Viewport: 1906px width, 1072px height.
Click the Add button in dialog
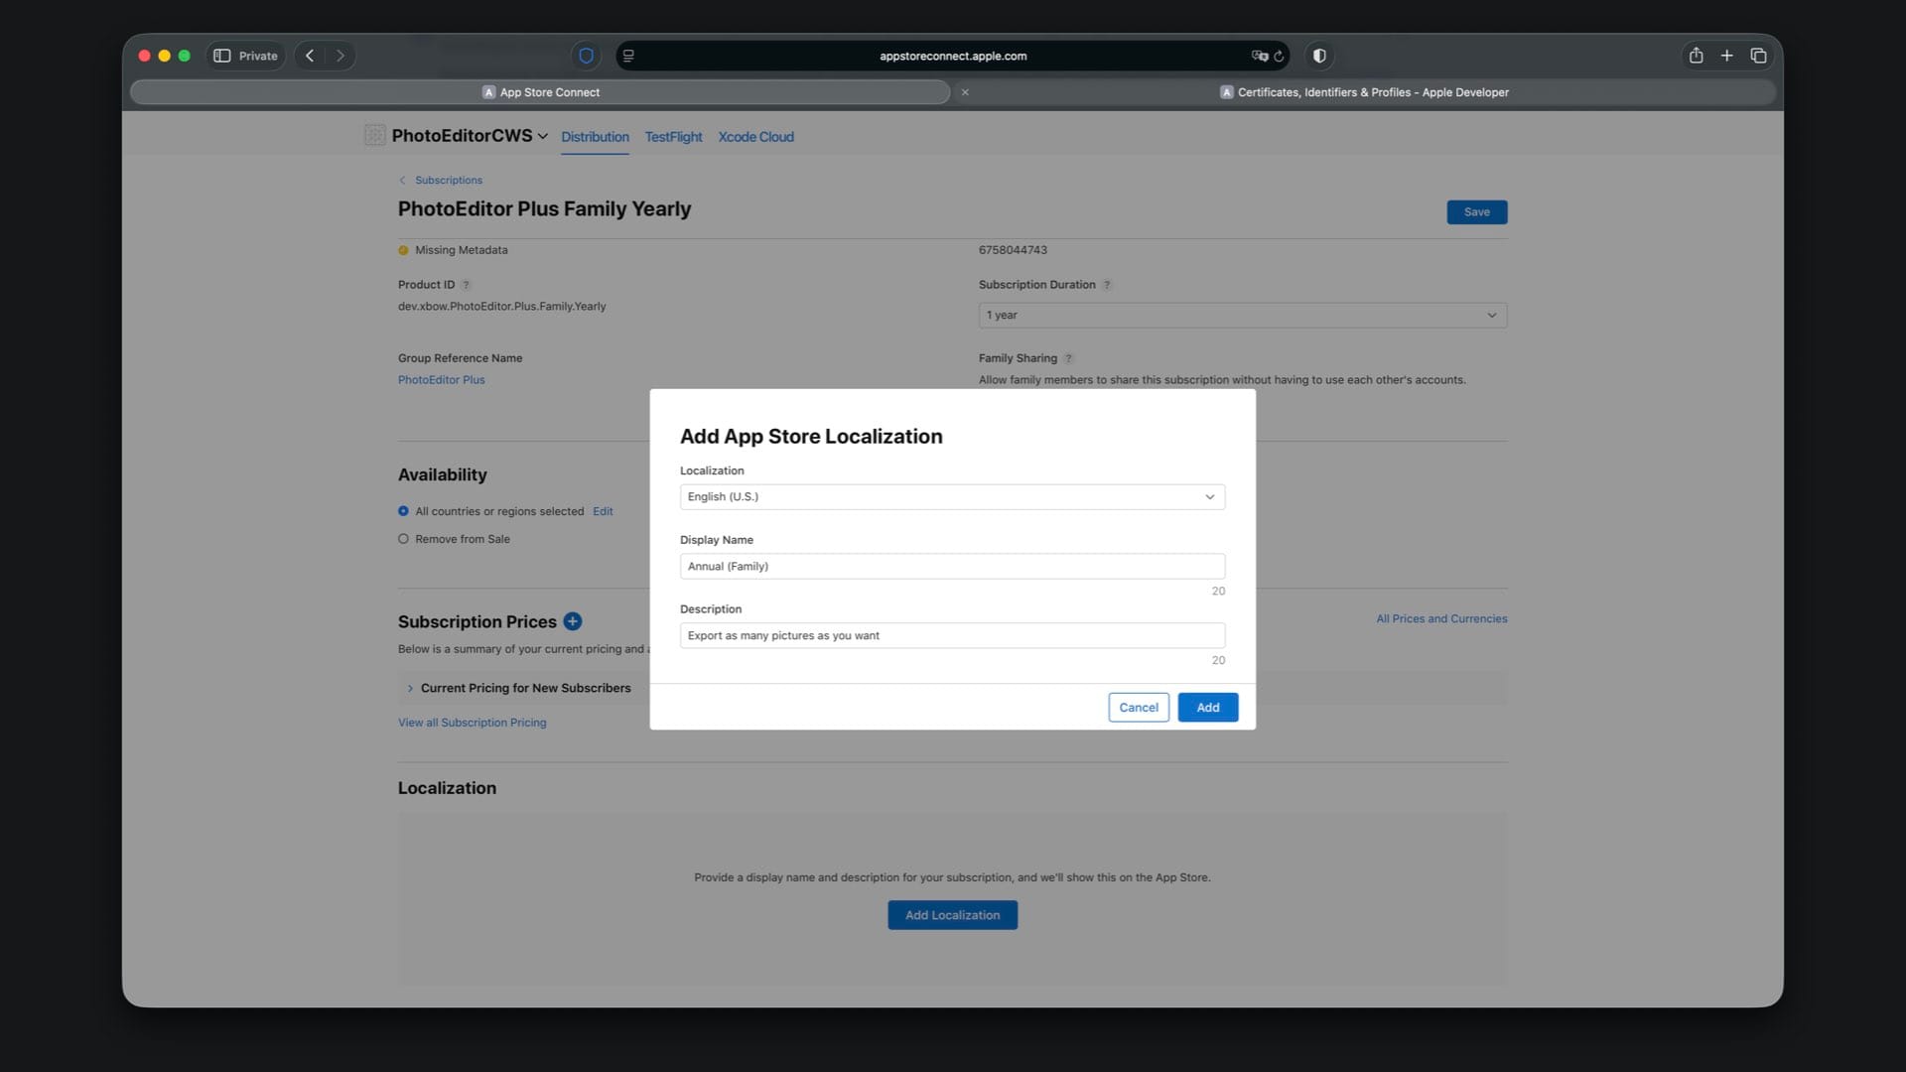[x=1207, y=707]
